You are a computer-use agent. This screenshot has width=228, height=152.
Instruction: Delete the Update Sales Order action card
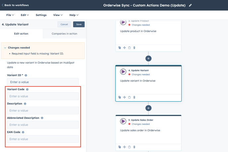click(x=134, y=147)
